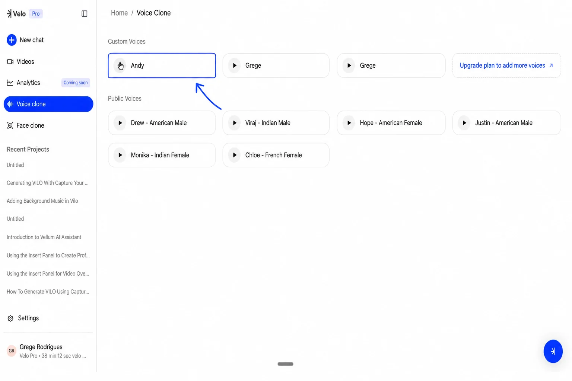Screen dimensions: 572x381
Task: Click the Voice clone waveform icon
Action: [x=10, y=104]
